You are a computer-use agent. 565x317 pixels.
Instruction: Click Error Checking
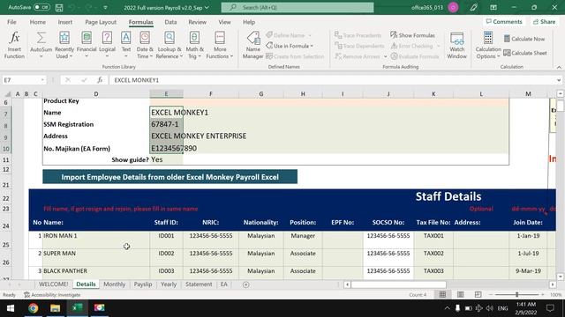coord(412,46)
